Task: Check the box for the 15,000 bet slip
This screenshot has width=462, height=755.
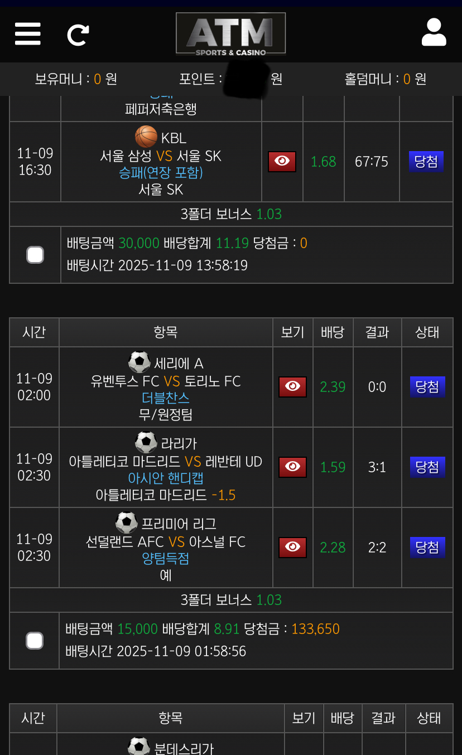Action: click(x=35, y=641)
